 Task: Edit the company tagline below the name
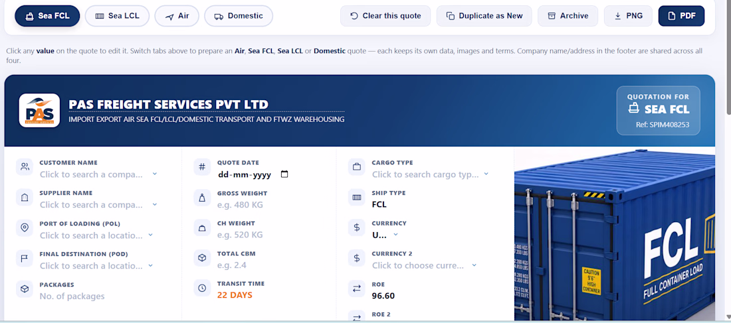(207, 119)
